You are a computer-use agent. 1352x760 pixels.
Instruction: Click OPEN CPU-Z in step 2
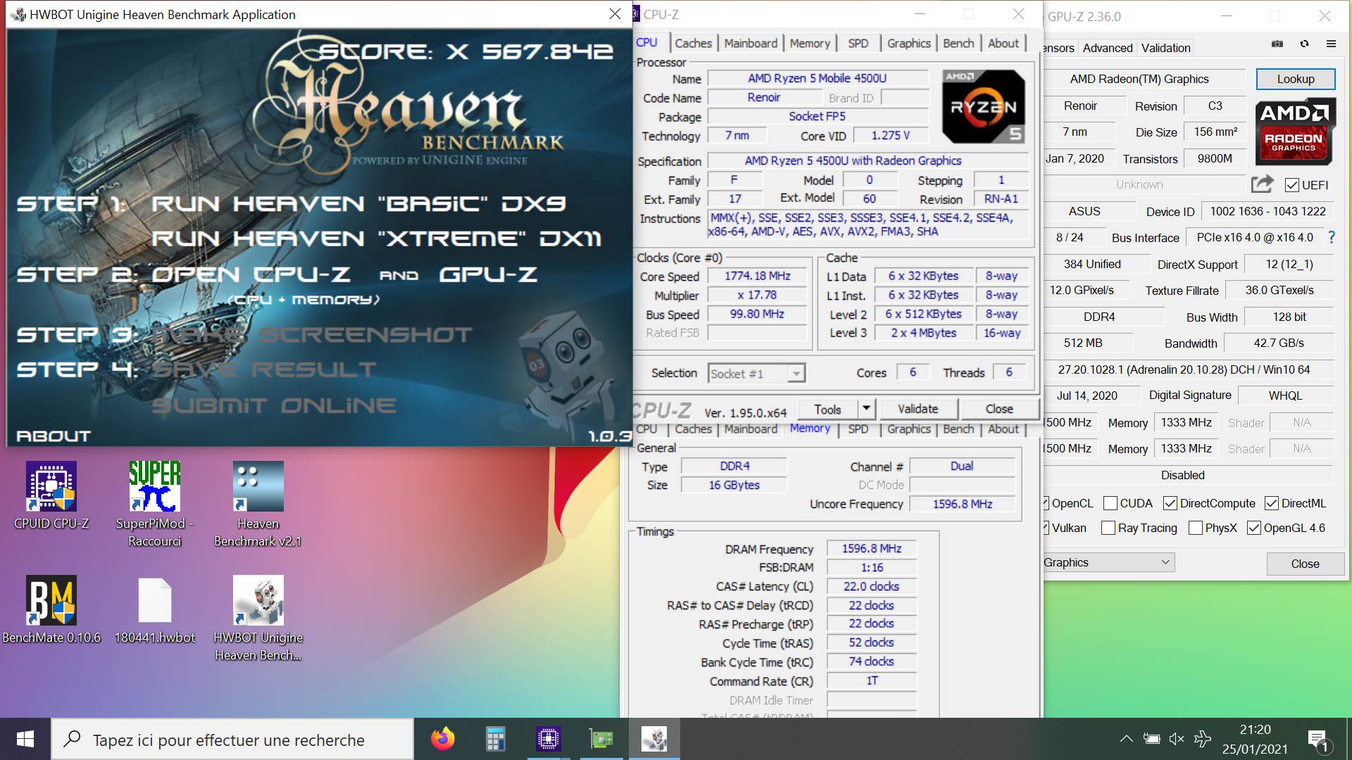tap(251, 274)
